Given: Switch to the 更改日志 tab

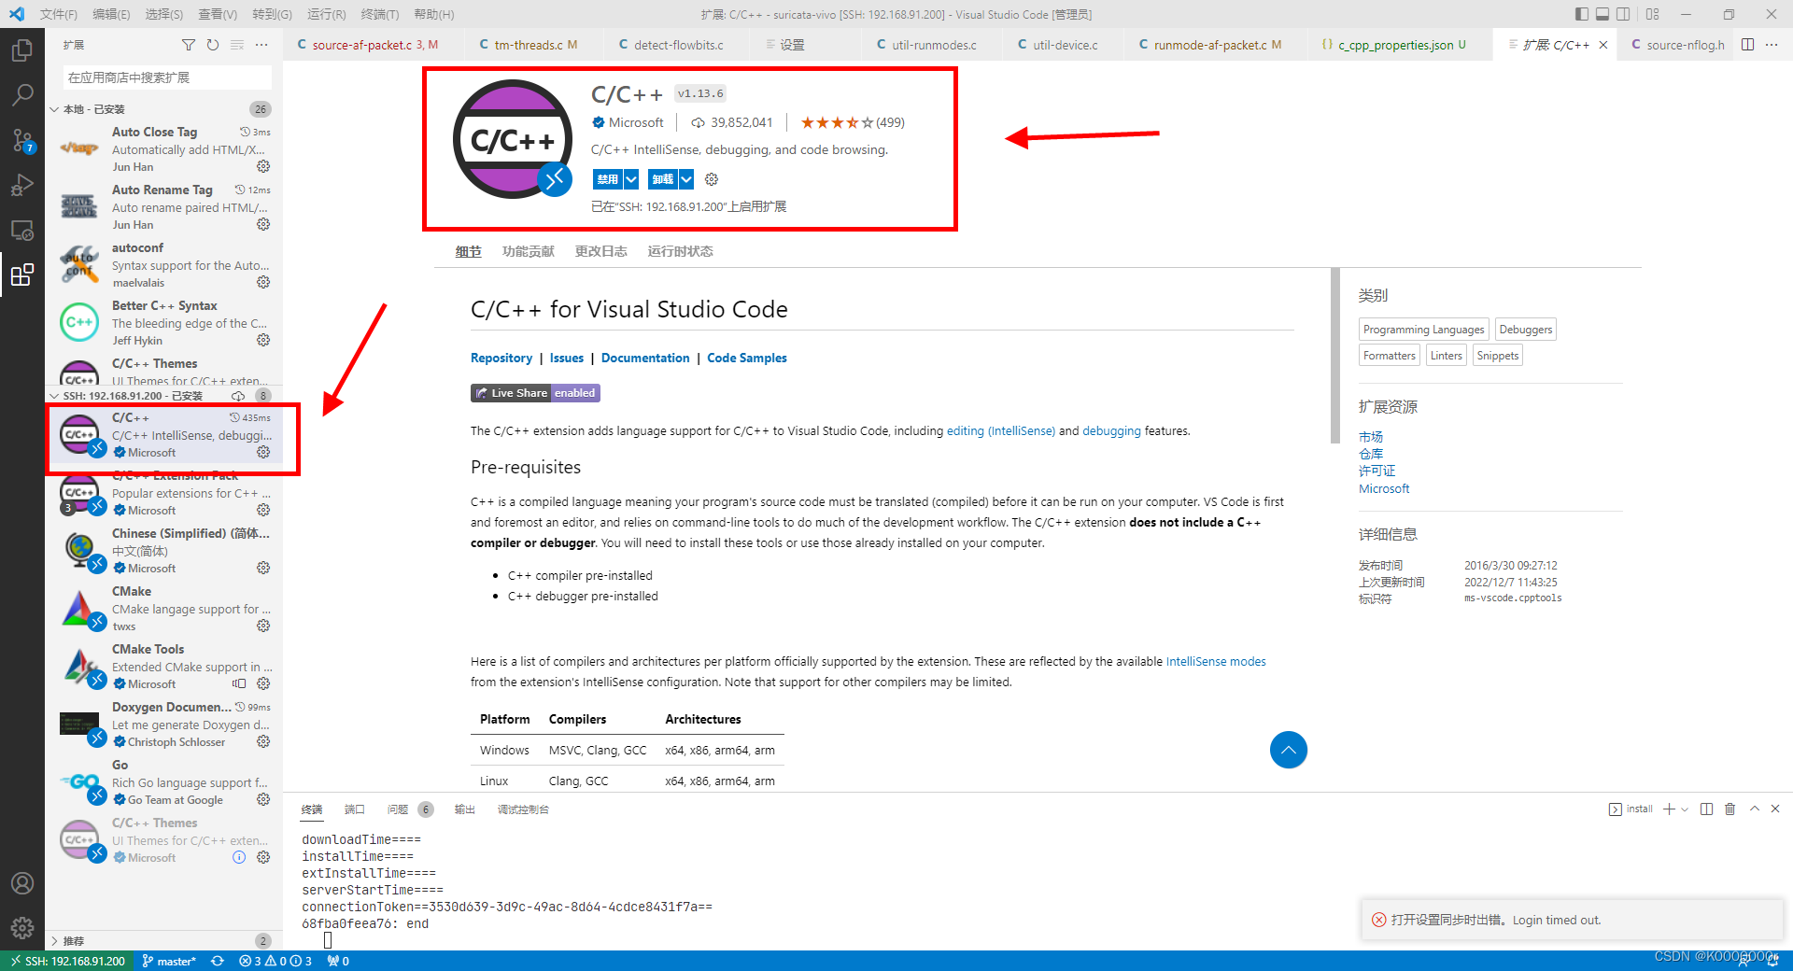Looking at the screenshot, I should click(600, 250).
